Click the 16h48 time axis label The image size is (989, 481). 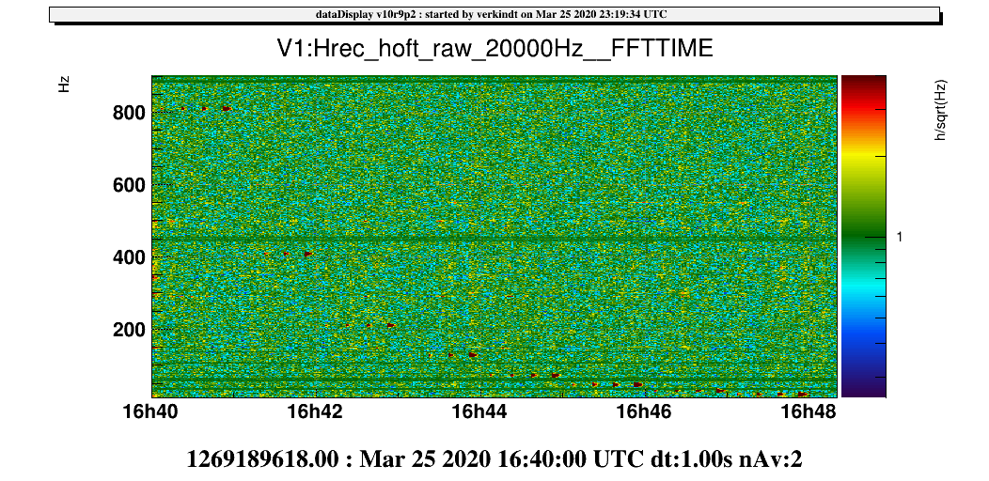(x=809, y=411)
